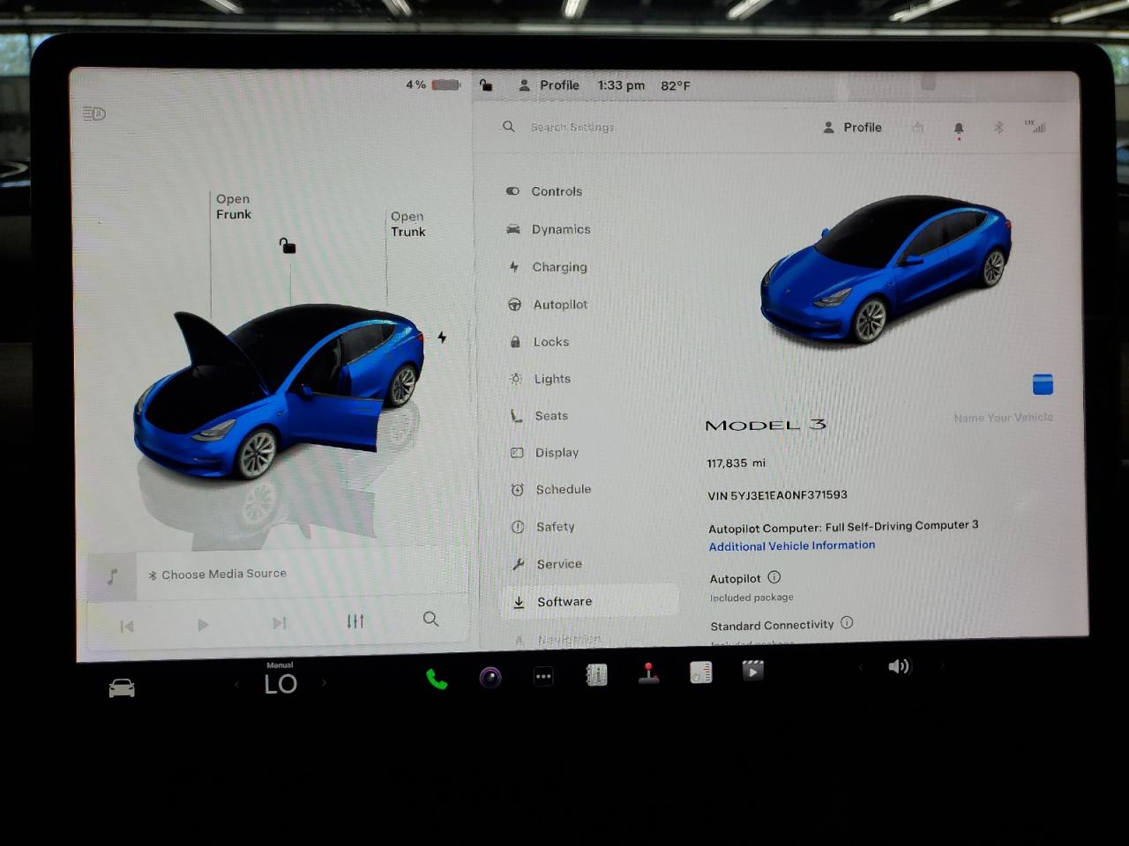Raise volume with right arrow
The height and width of the screenshot is (846, 1129).
point(941,665)
